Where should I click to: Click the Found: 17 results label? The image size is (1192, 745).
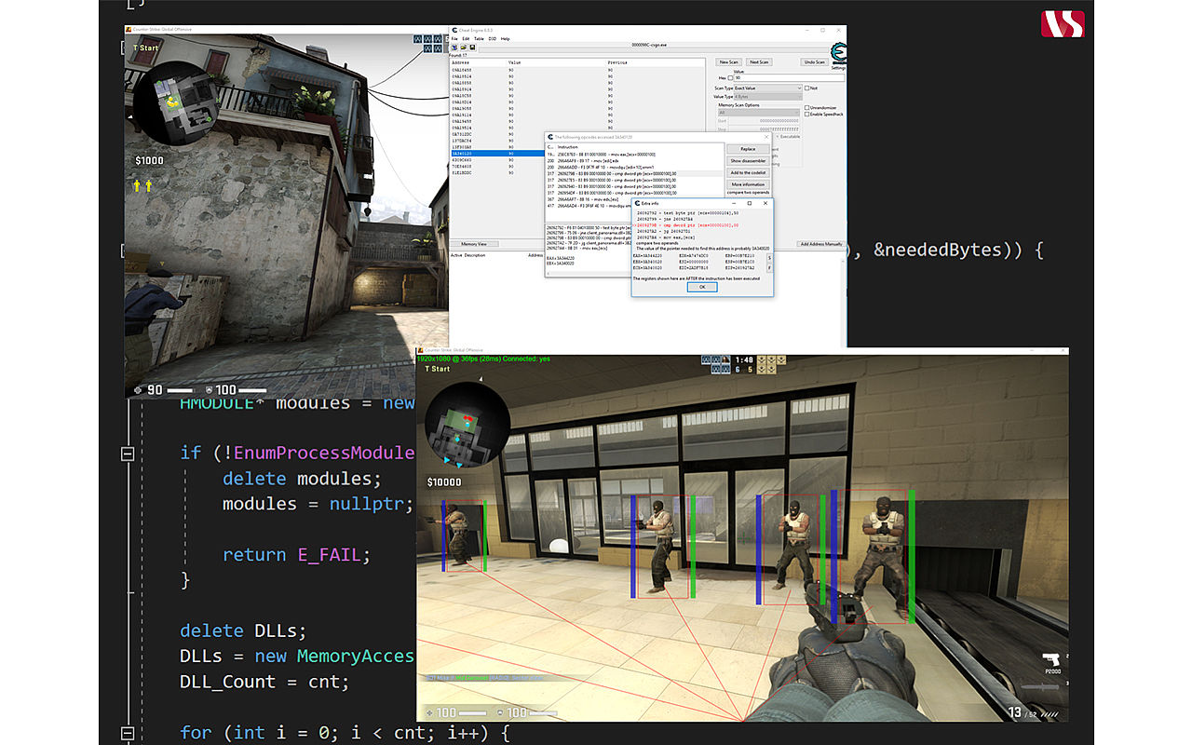click(460, 56)
